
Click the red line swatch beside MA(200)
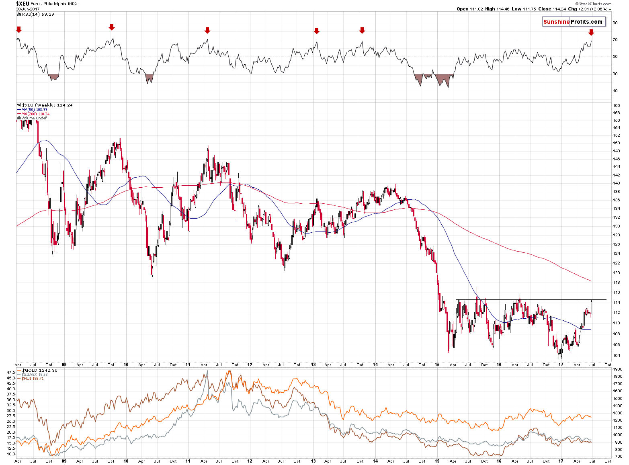coord(19,114)
